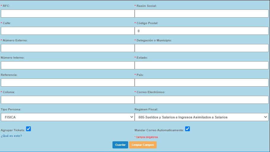Select the Colonia text field
270x152 pixels.
(68, 100)
